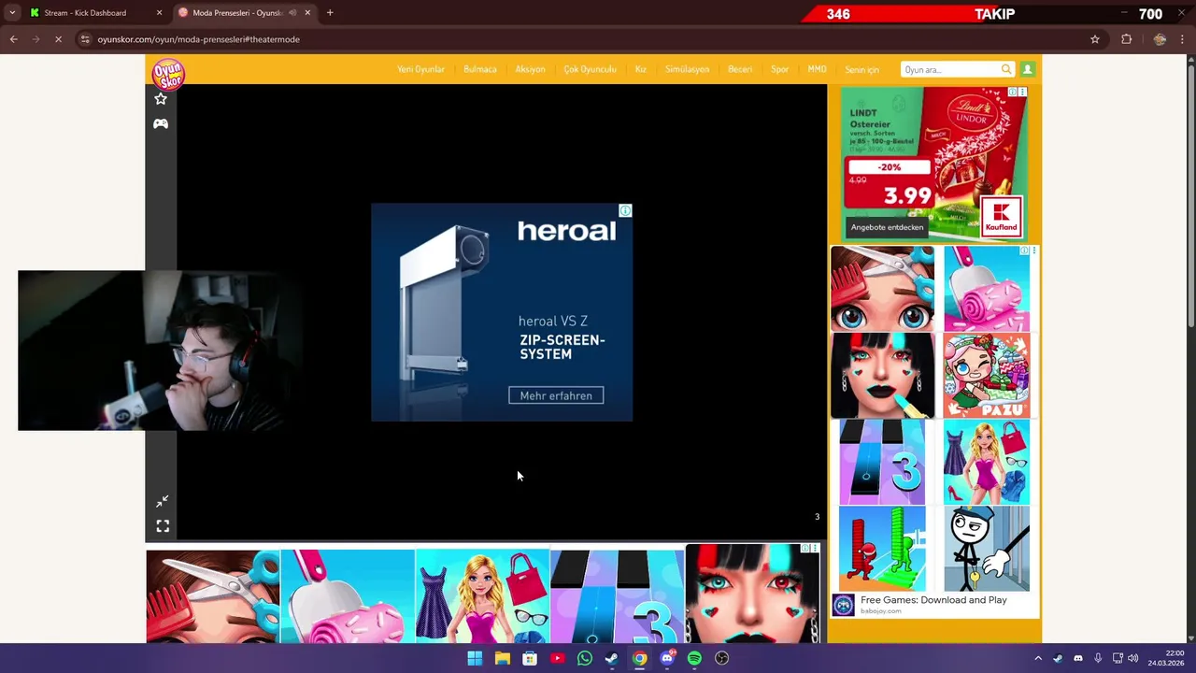Open OBS Studio from the taskbar
The width and height of the screenshot is (1196, 673).
[721, 658]
